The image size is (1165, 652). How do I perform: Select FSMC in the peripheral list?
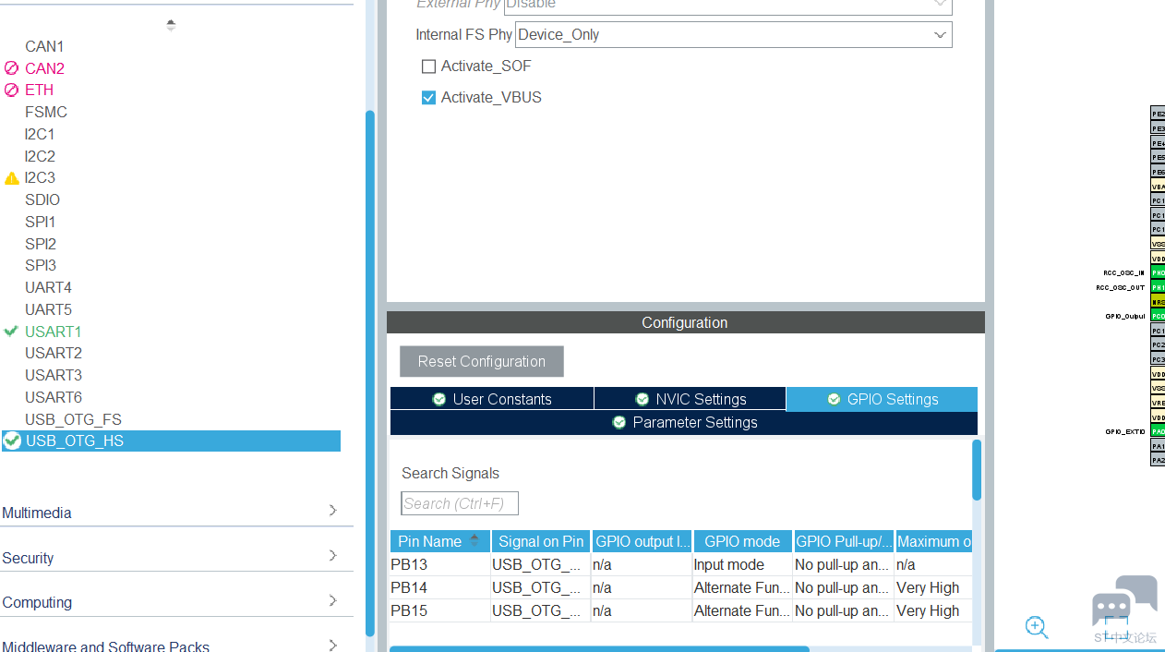click(x=46, y=112)
